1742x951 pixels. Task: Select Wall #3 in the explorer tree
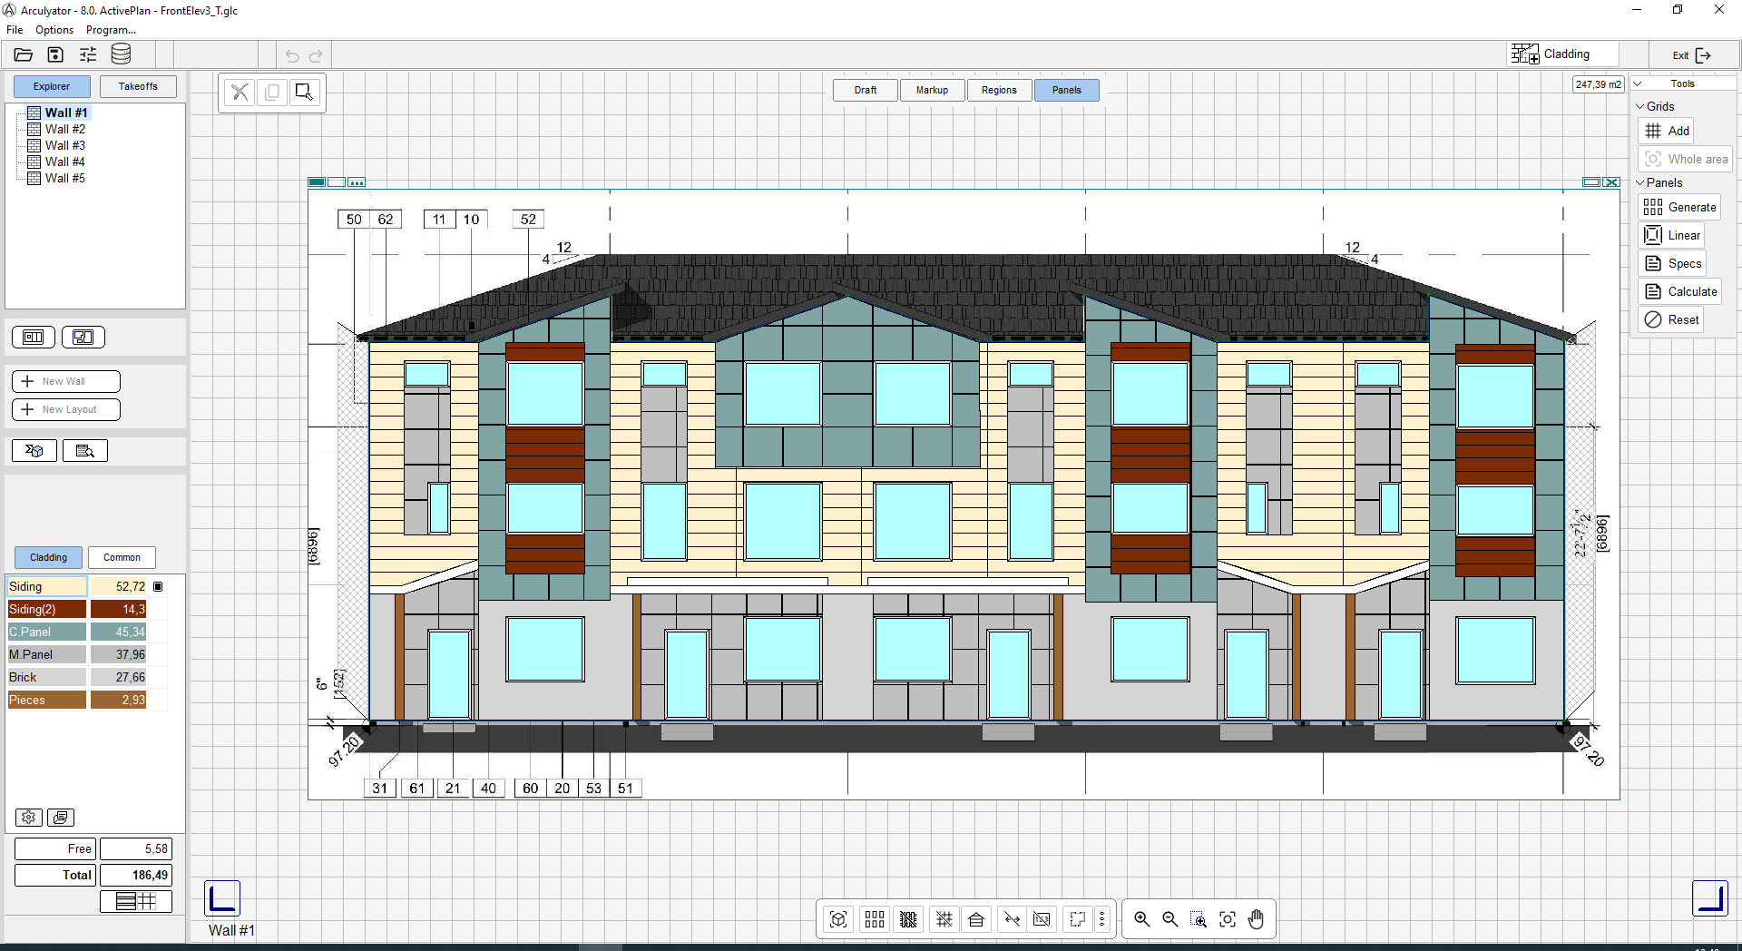point(64,145)
